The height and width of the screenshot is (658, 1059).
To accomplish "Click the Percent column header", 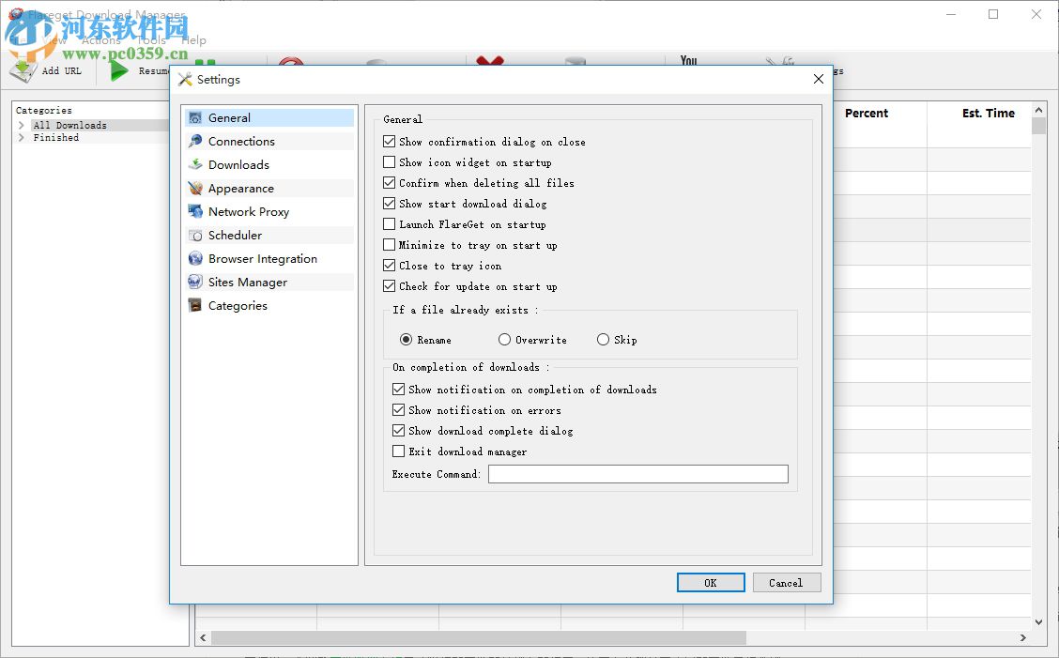I will [867, 114].
